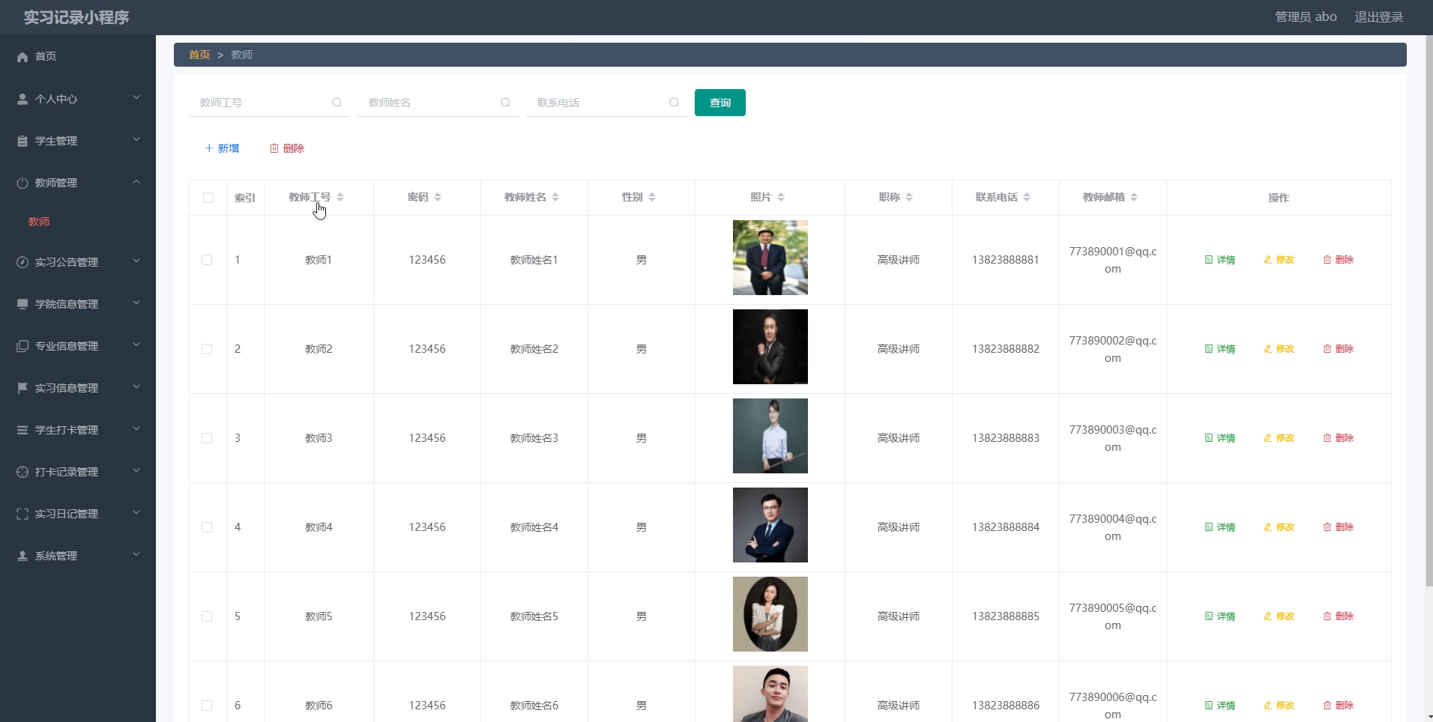Open the 教师 submenu item
The image size is (1433, 722).
[39, 222]
